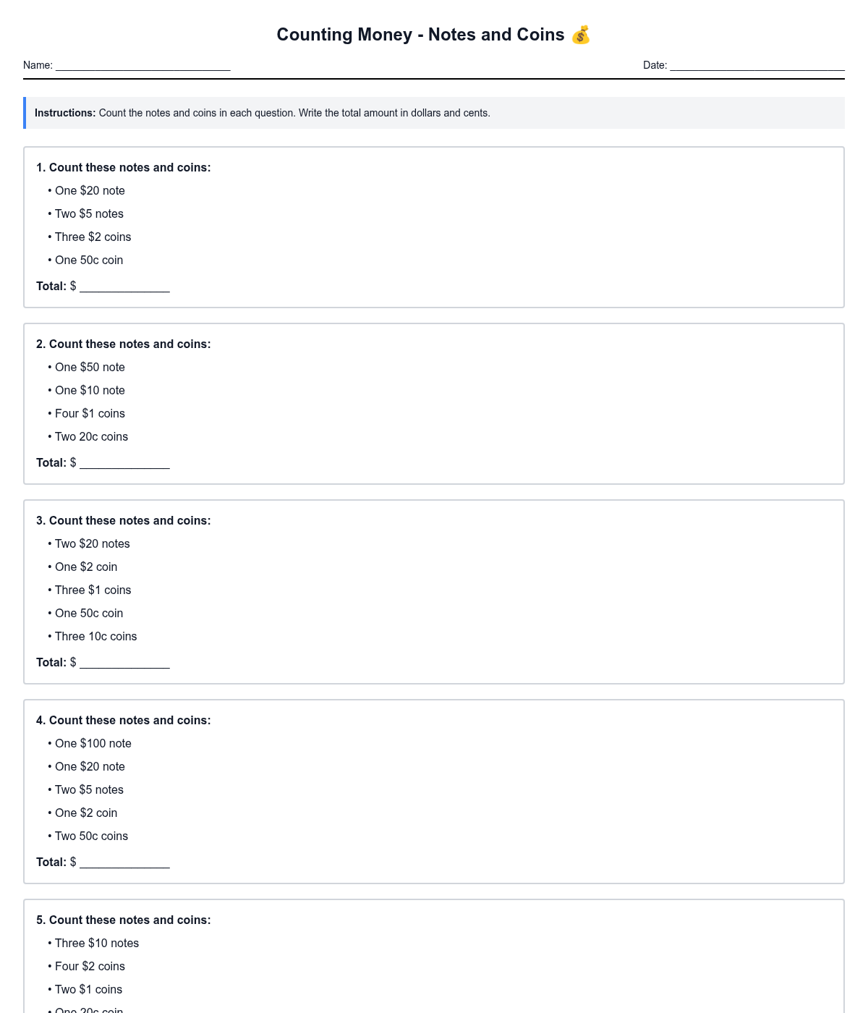Click the "Counting Money - Notes and Coins" title

click(420, 35)
